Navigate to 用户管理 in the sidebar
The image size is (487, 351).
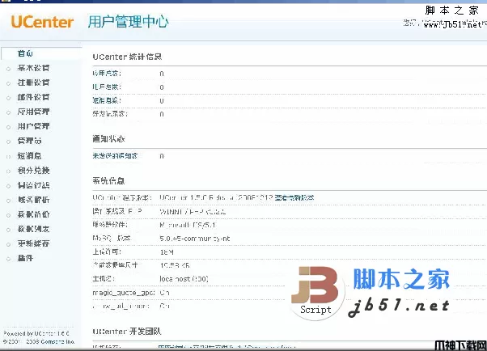33,126
